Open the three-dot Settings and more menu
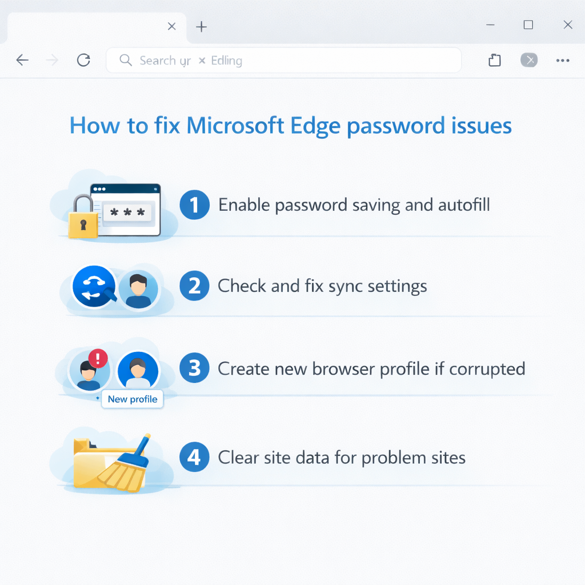585x585 pixels. (563, 61)
